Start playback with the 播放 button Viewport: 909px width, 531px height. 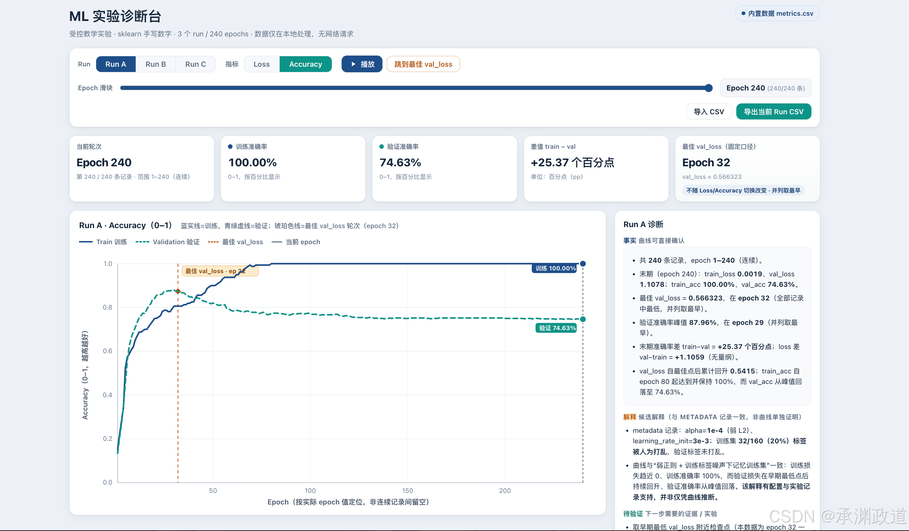pos(362,64)
